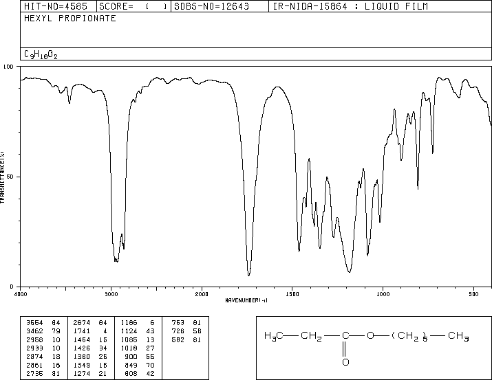Select the 763 peak table entry
The width and height of the screenshot is (492, 380).
point(186,323)
